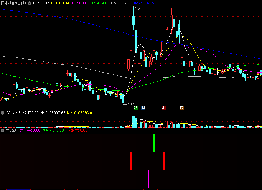Click the red 涨 marker icon
This screenshot has height=190, width=262.
click(x=164, y=108)
